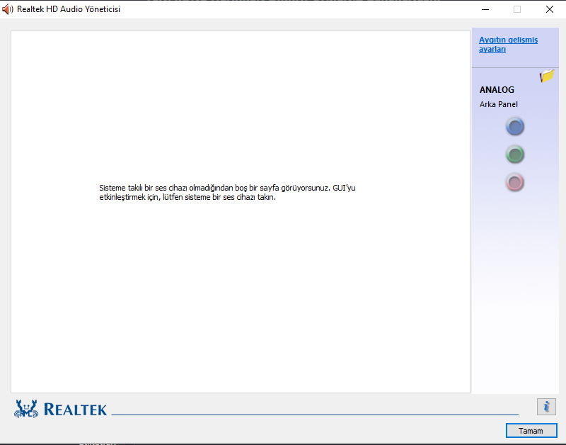Click the speaker icon in the title bar
This screenshot has height=445, width=566.
click(8, 9)
